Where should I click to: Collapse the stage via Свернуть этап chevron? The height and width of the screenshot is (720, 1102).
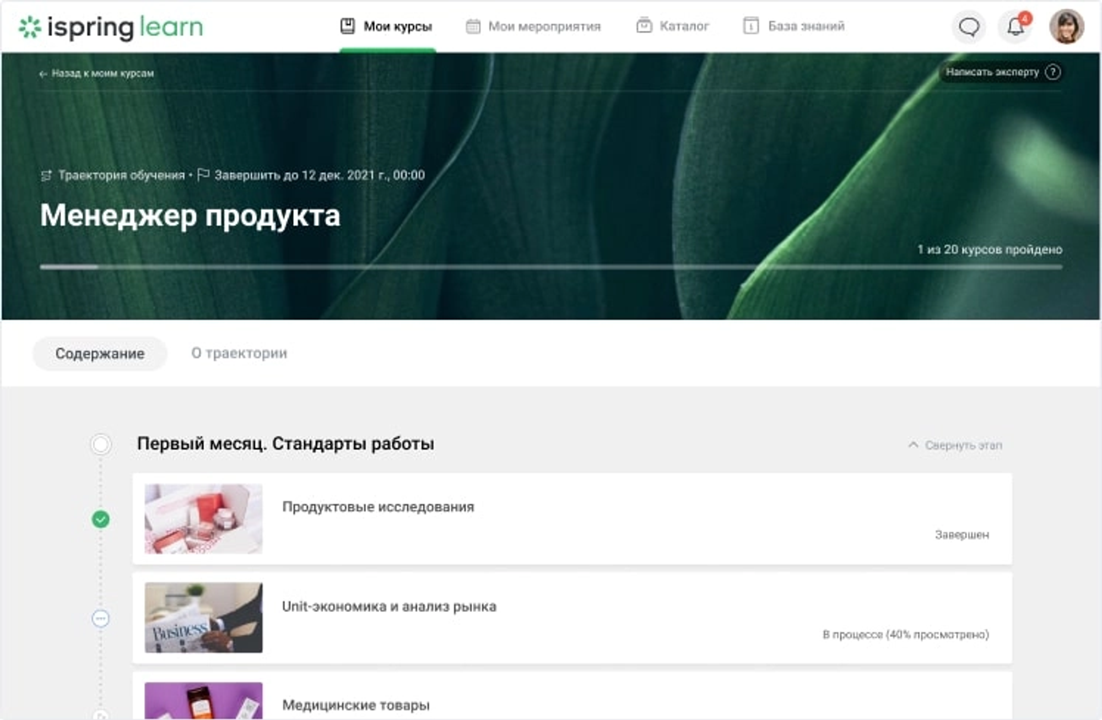pyautogui.click(x=912, y=445)
